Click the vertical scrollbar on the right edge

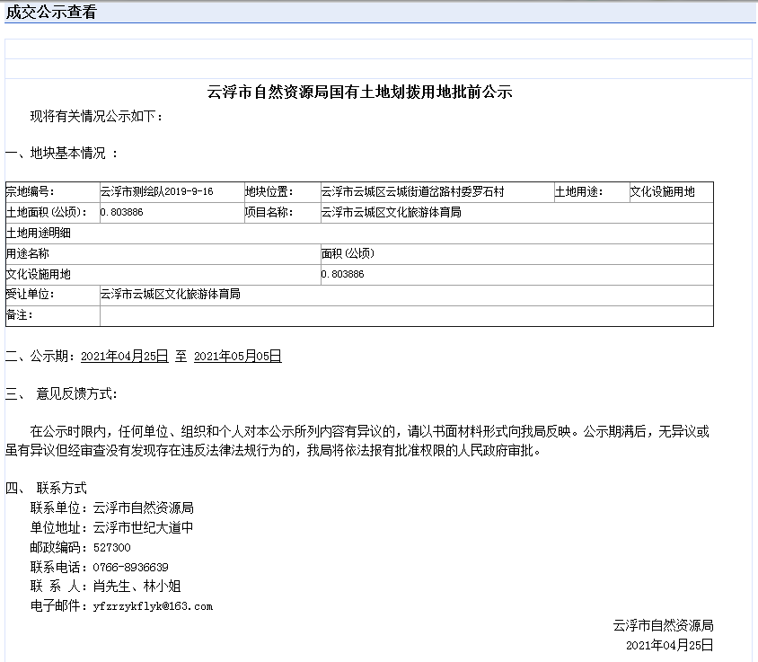coord(753,359)
